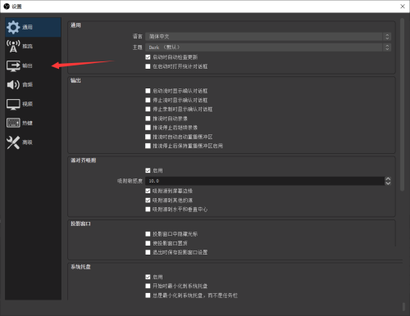The width and height of the screenshot is (410, 316).
Task: Click the 吸附敏感度 value field showing 10.0
Action: pyautogui.click(x=265, y=181)
